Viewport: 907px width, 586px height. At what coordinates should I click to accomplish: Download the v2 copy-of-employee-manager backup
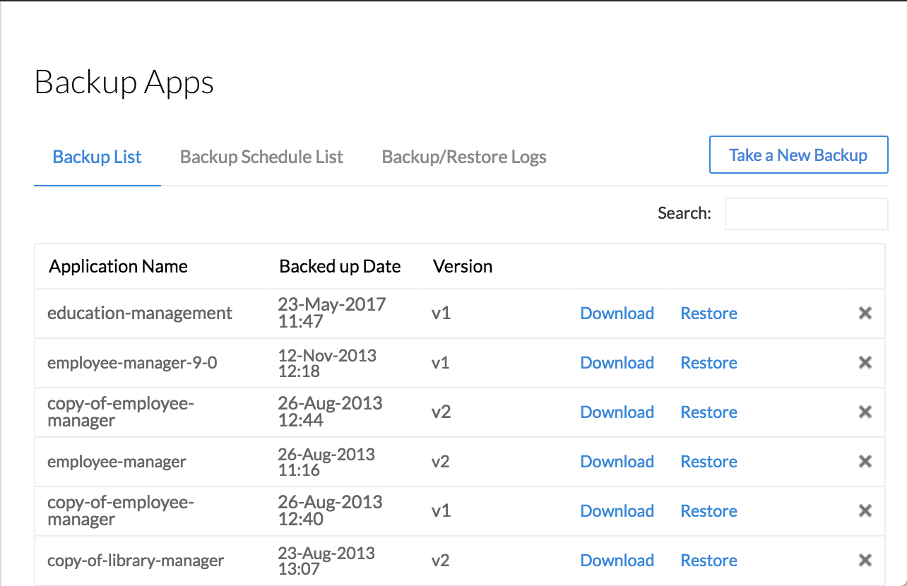pos(617,412)
